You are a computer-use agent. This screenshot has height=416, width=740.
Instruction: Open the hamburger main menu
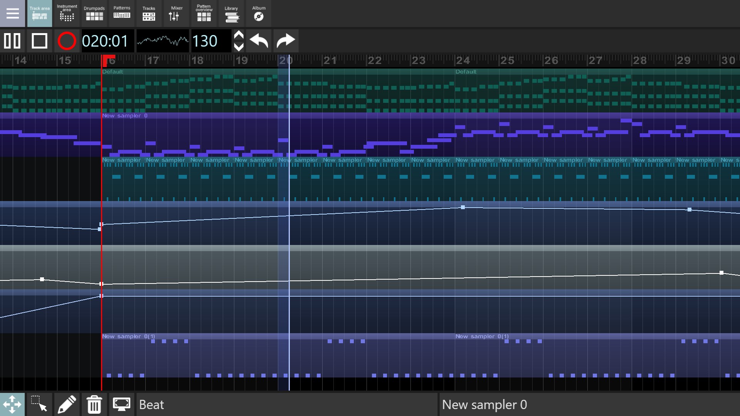[12, 13]
